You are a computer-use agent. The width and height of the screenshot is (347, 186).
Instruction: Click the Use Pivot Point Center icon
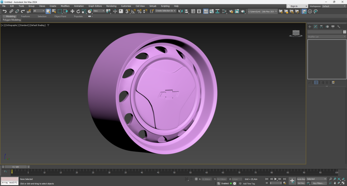[108, 11]
